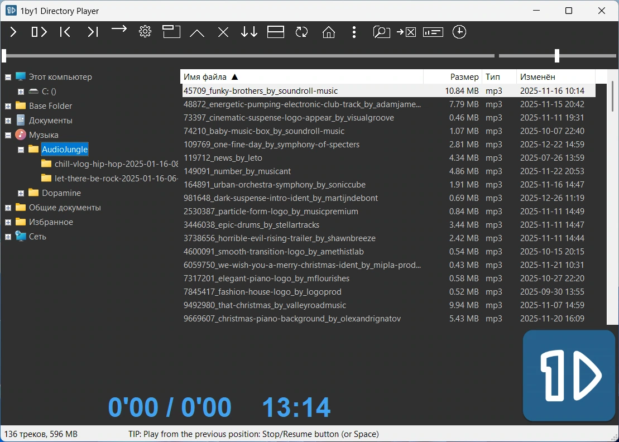The image size is (619, 442).
Task: Skip to previous track icon
Action: coord(65,32)
